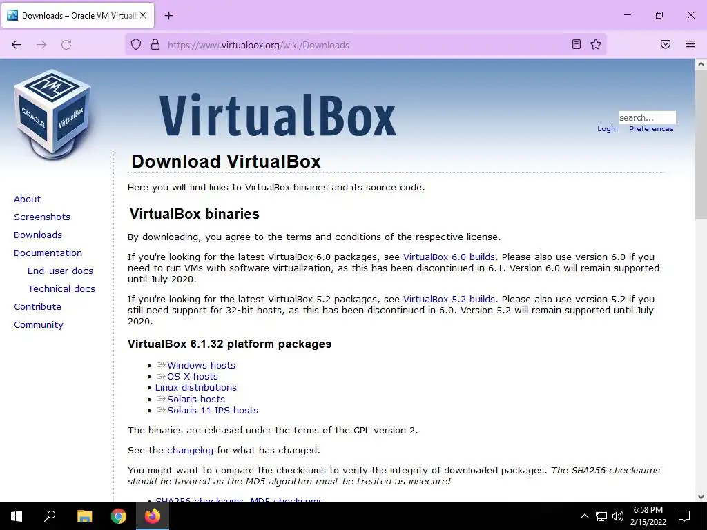Open Community in the sidebar
Image resolution: width=707 pixels, height=530 pixels.
(x=39, y=325)
